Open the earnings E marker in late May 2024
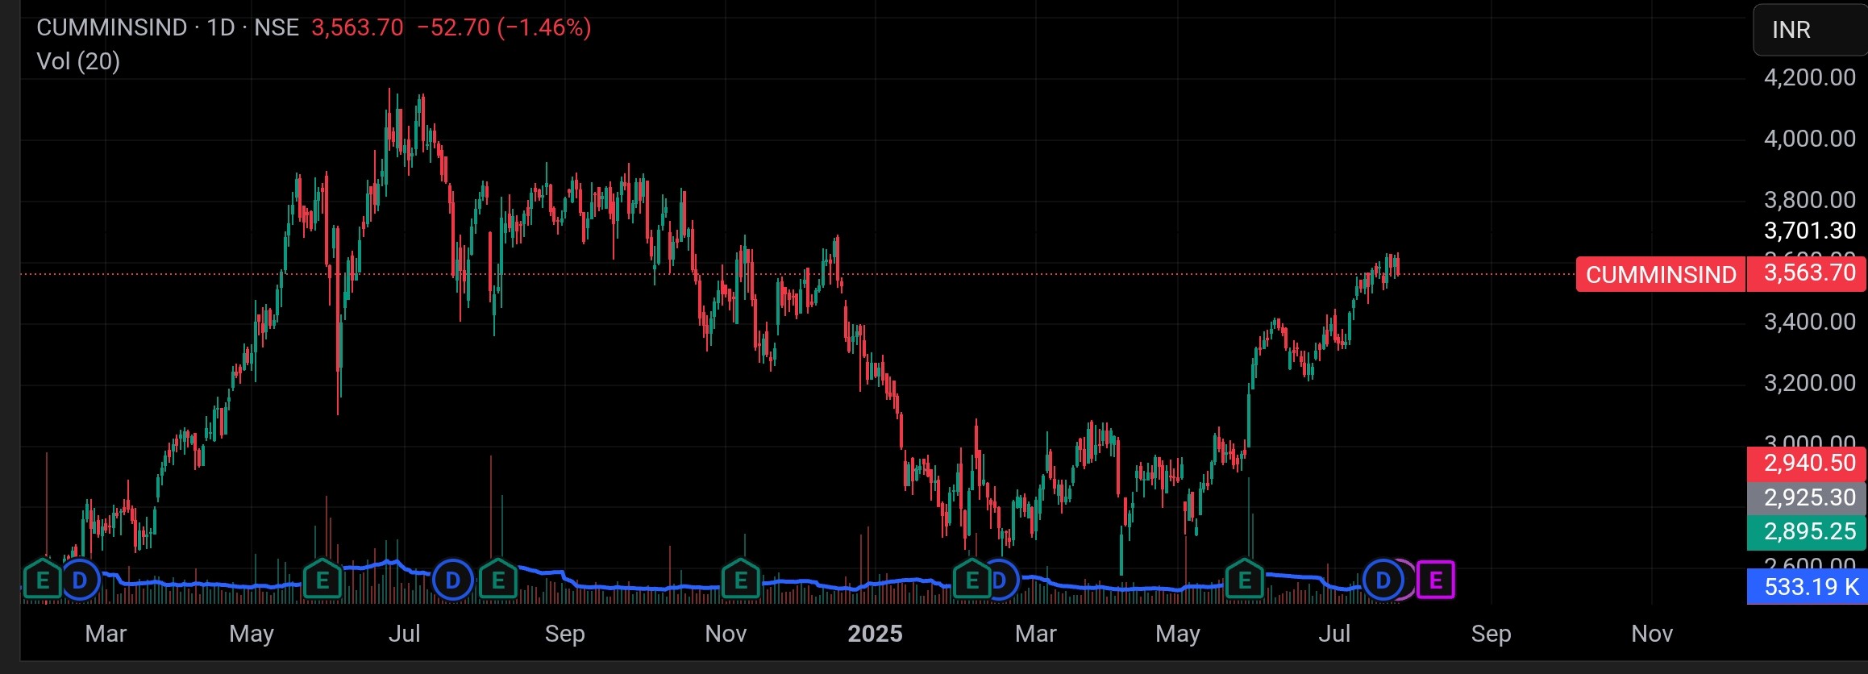The image size is (1868, 674). coord(322,580)
